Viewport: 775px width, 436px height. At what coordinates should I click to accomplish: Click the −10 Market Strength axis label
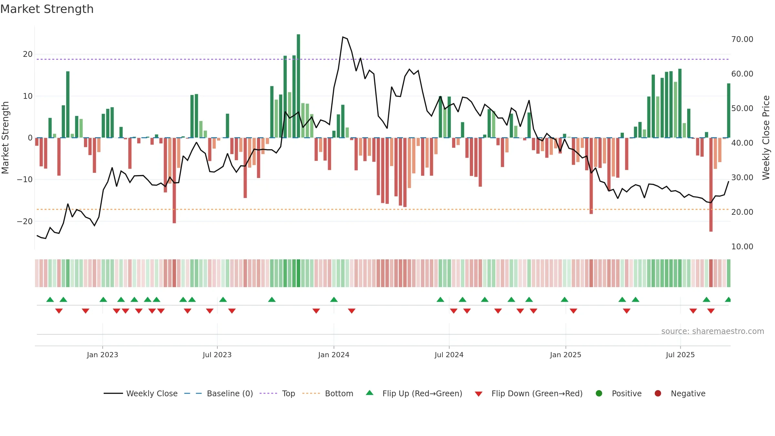click(x=25, y=180)
